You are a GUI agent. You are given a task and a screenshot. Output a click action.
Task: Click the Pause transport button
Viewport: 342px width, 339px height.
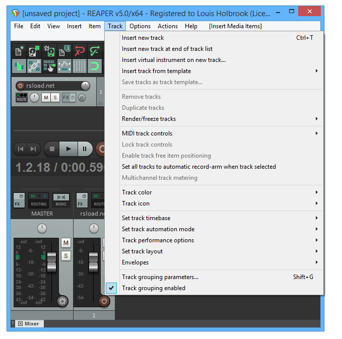(85, 149)
